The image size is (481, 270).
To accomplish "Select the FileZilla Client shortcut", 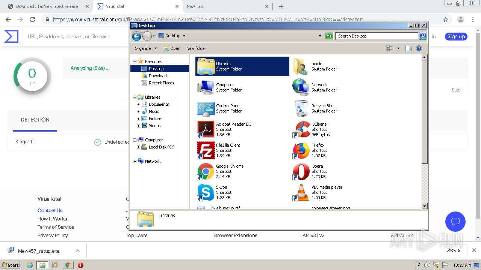I will (x=206, y=150).
